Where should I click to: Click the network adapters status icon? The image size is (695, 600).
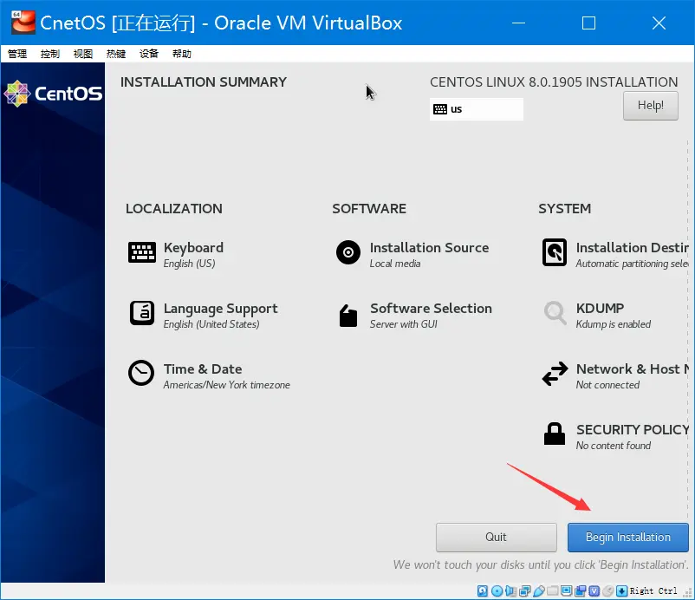point(525,591)
